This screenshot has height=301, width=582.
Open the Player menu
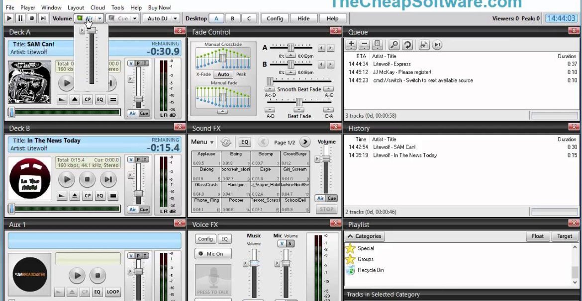click(28, 7)
